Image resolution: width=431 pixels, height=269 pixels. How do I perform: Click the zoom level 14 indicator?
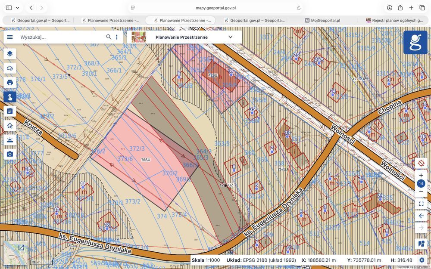pos(421,184)
